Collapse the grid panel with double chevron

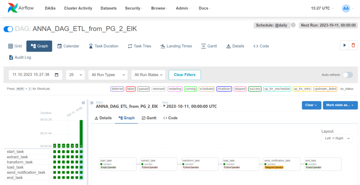(83, 103)
